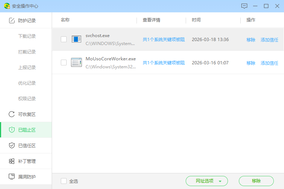Click the bottom 移除 button
284x189 pixels.
pyautogui.click(x=256, y=181)
